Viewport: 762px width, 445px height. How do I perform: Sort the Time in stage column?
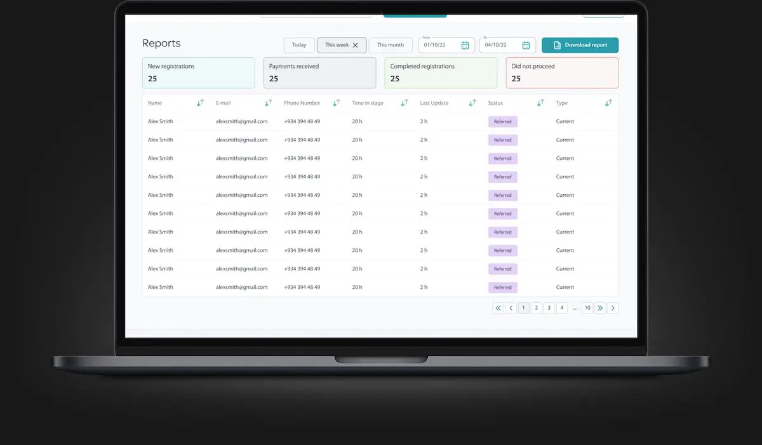tap(404, 102)
